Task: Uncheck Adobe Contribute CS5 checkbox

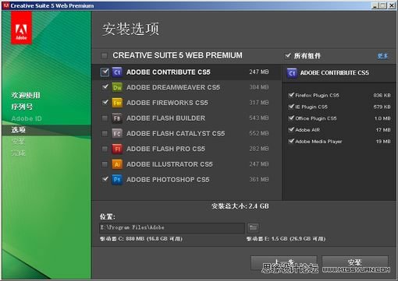Action: click(105, 72)
